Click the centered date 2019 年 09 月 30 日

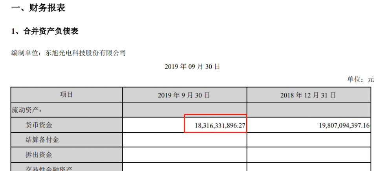(192, 67)
